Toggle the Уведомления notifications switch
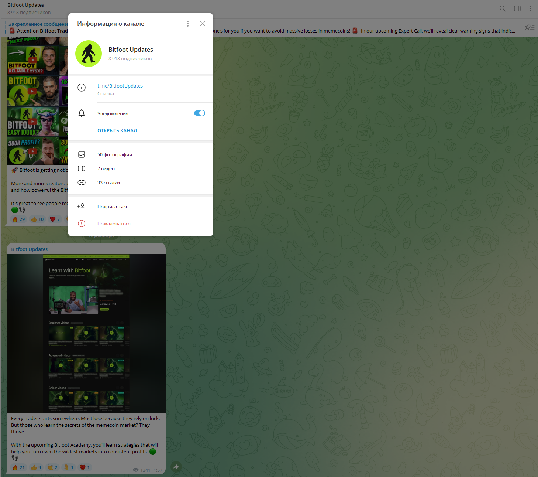This screenshot has width=538, height=477. point(200,113)
